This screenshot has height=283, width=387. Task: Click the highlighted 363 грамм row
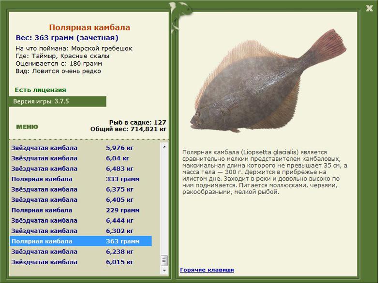point(81,241)
